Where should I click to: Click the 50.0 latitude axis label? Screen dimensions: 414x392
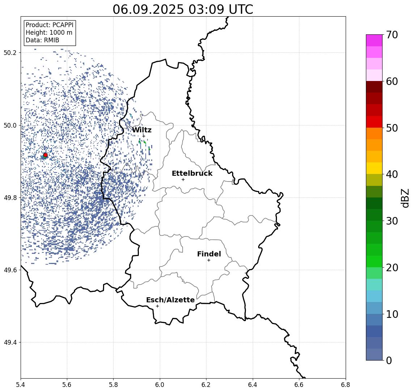tap(10, 125)
